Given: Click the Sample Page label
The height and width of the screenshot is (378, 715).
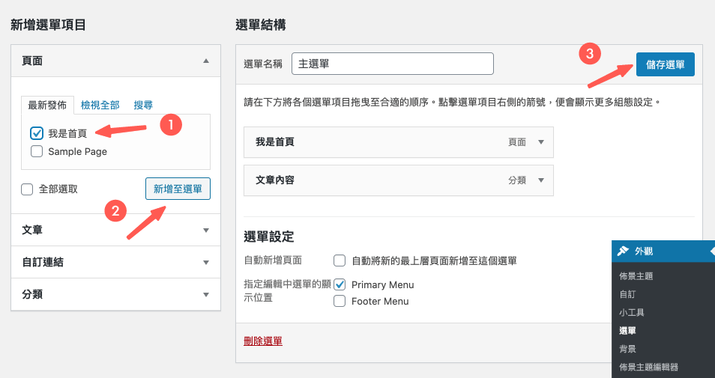Looking at the screenshot, I should coord(77,152).
